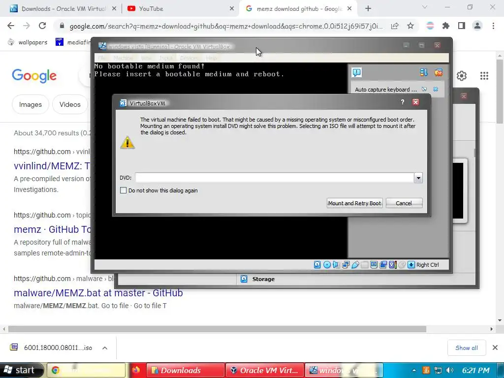Show hidden system tray icons arrow
Image resolution: width=504 pixels, height=378 pixels.
[414, 370]
